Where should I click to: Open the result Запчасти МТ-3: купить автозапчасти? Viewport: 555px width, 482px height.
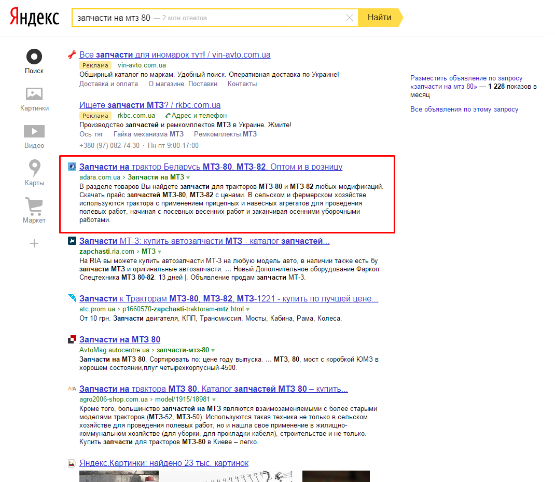pos(204,241)
